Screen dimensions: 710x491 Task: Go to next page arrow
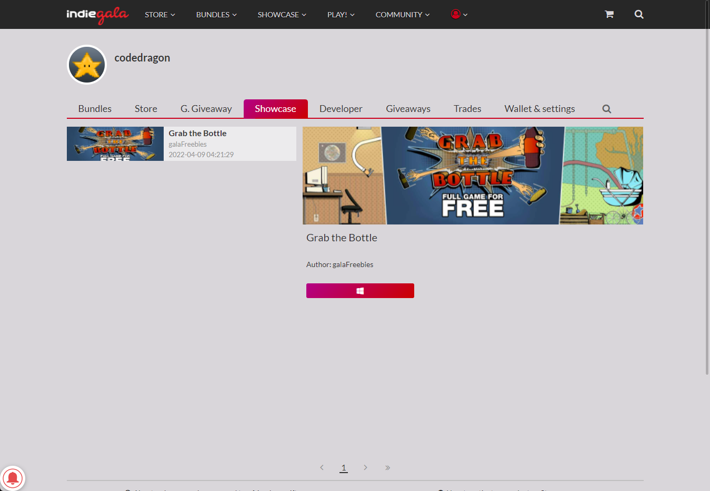click(x=365, y=467)
